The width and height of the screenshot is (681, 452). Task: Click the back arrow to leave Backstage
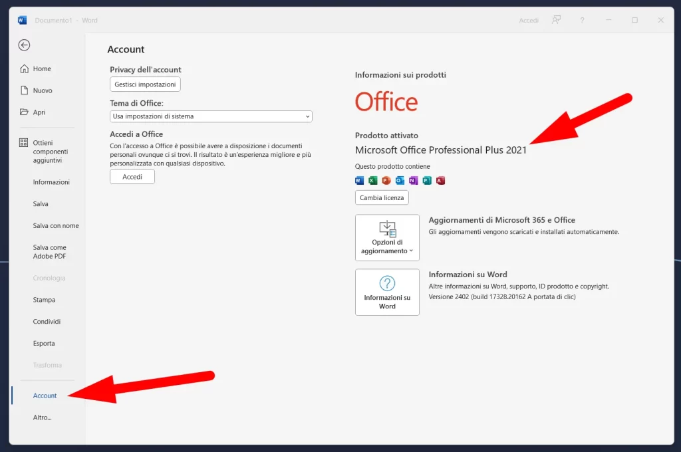coord(25,45)
